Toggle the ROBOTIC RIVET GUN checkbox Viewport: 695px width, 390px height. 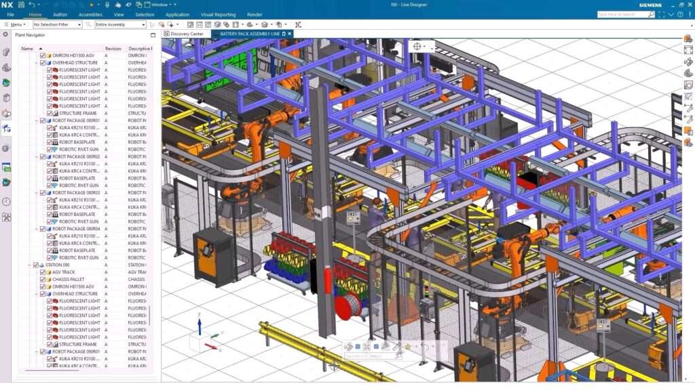click(49, 150)
